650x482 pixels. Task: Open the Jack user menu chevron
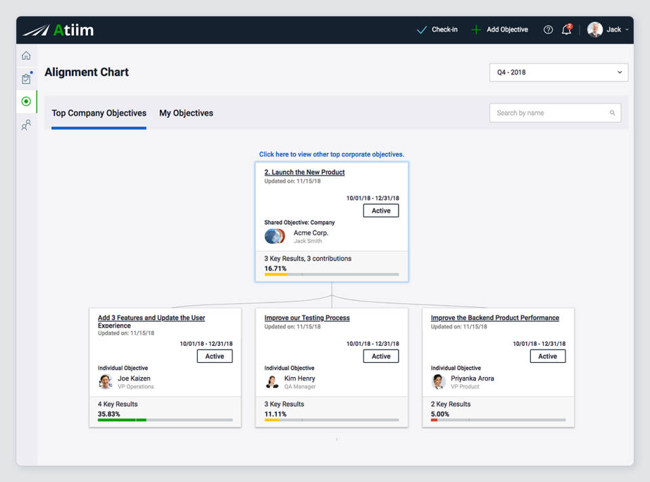click(x=627, y=30)
